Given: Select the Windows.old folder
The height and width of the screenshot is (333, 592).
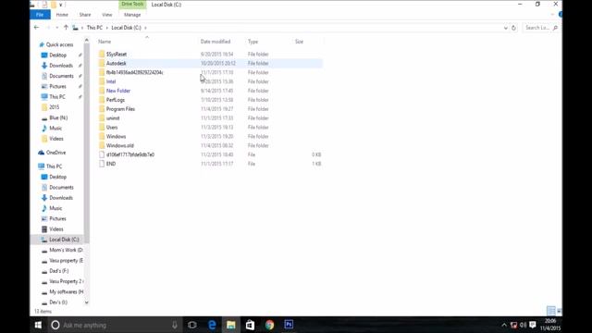Looking at the screenshot, I should (119, 146).
